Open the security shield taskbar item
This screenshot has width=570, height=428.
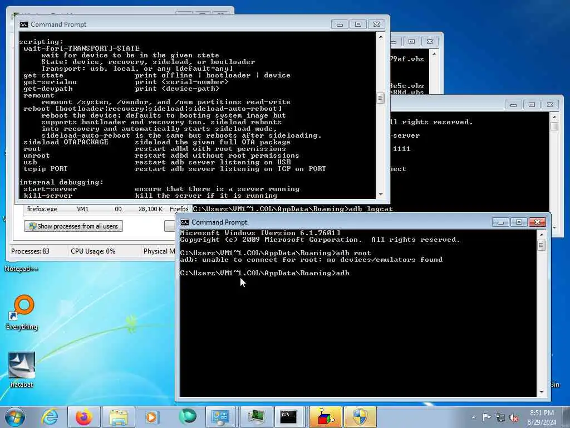coord(360,417)
